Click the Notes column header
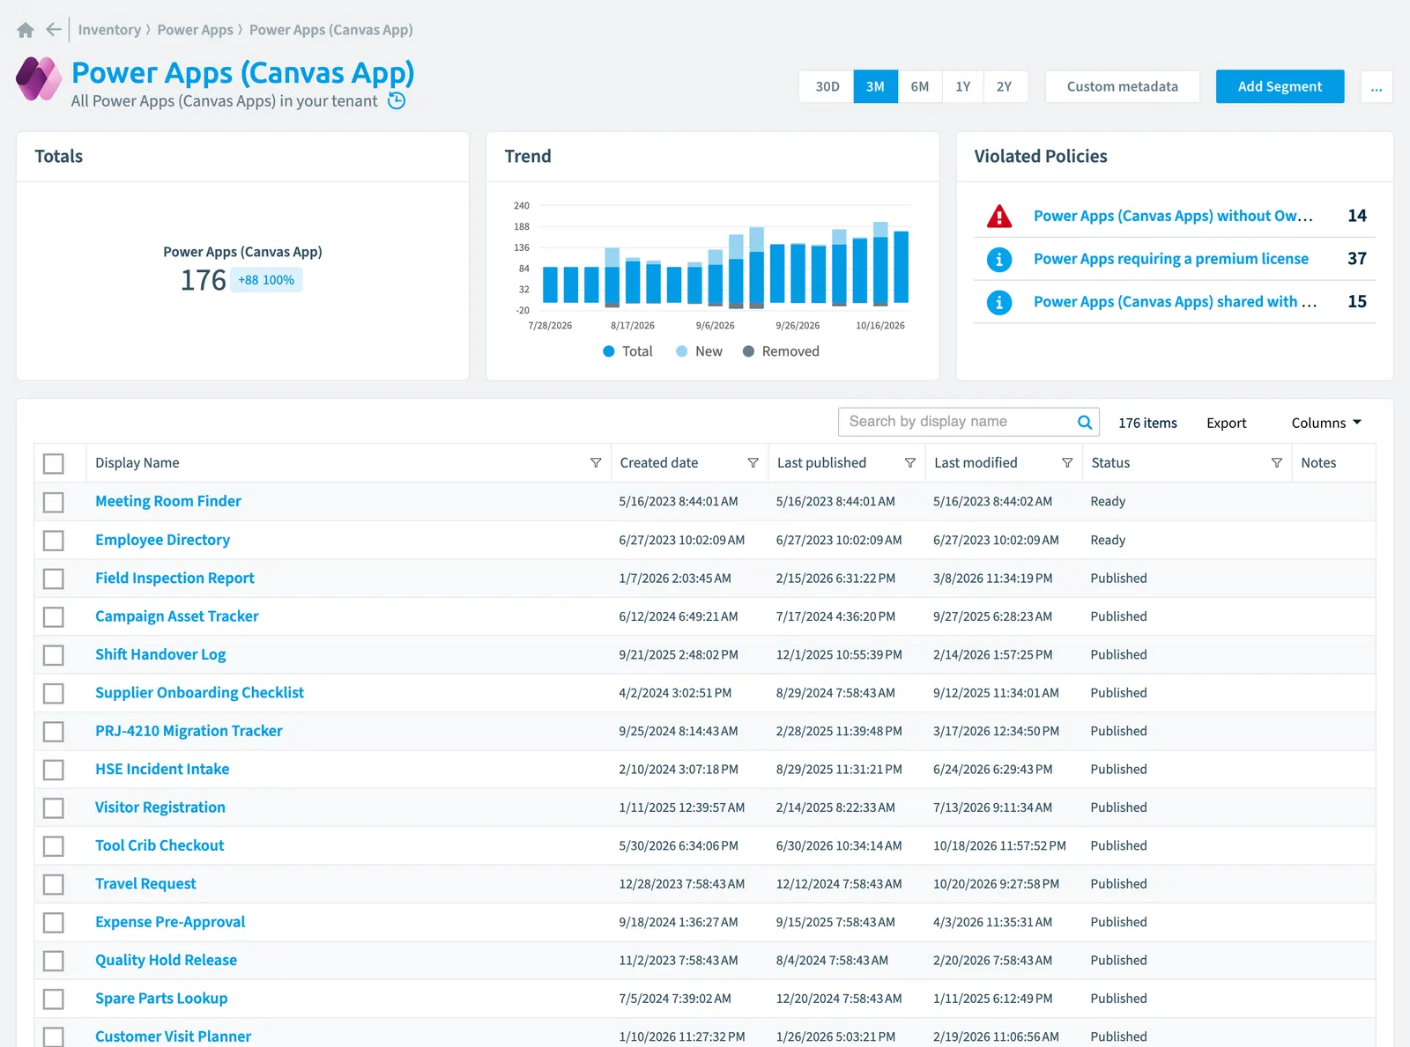Image resolution: width=1410 pixels, height=1047 pixels. (1333, 463)
